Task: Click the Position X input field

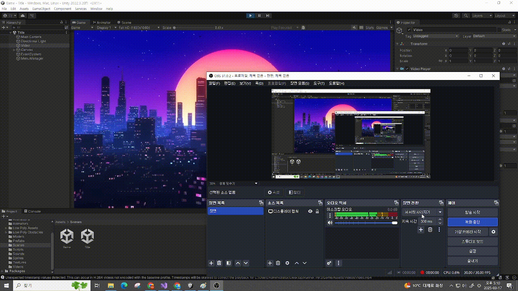Action: 458,50
